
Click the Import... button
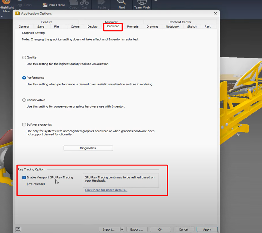pyautogui.click(x=109, y=229)
